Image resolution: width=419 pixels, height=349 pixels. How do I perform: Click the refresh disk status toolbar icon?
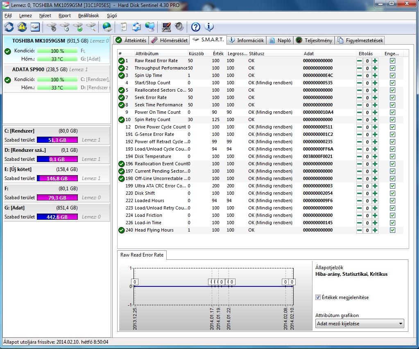pyautogui.click(x=9, y=27)
